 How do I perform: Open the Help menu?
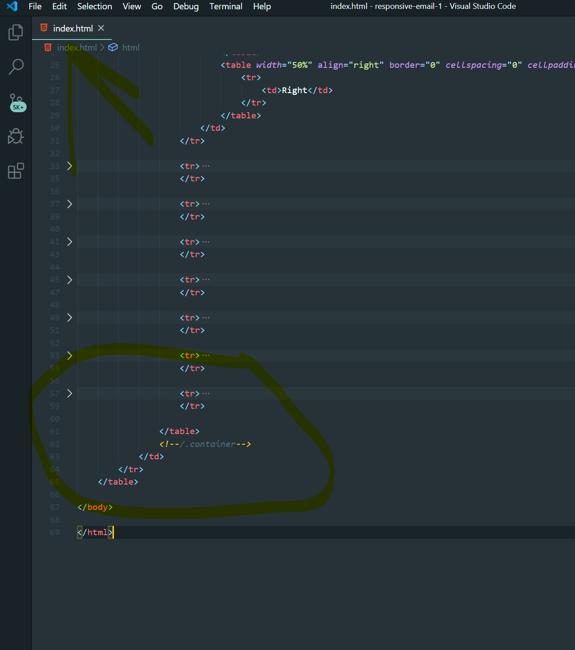262,6
